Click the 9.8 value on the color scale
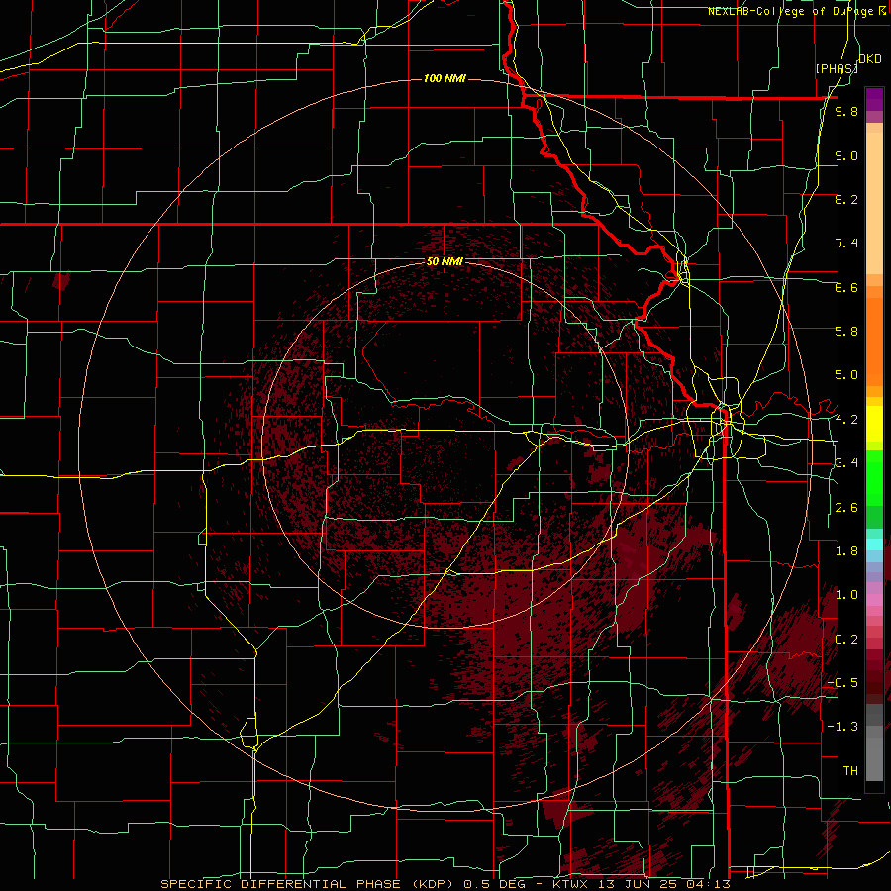Viewport: 891px width, 891px height. (x=846, y=111)
